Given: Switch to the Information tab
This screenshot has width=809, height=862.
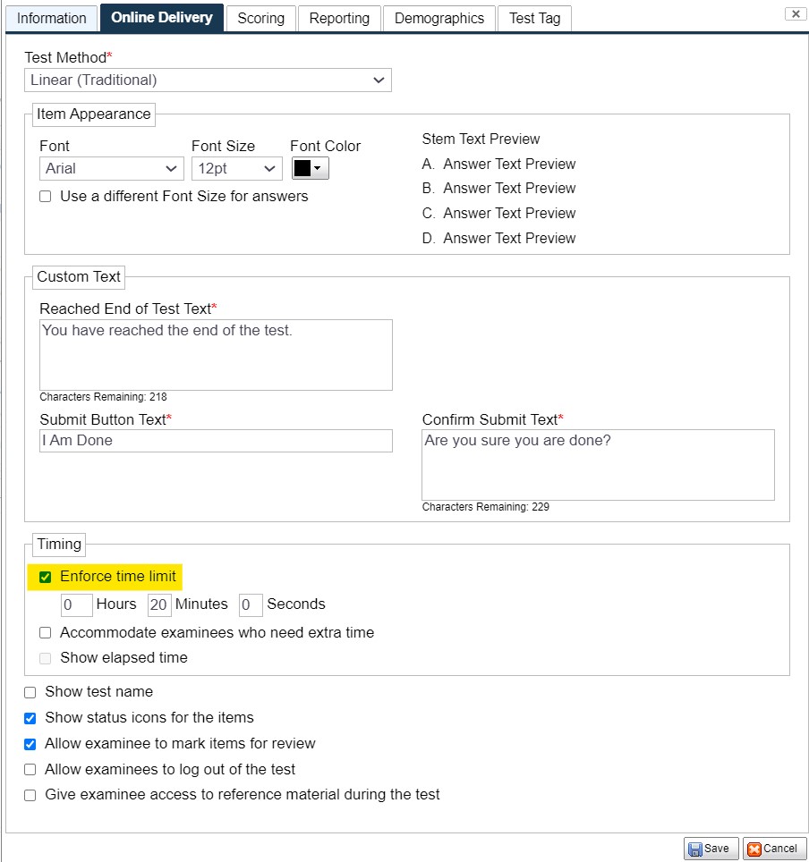Looking at the screenshot, I should coord(52,18).
